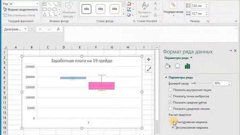Increase the shape width with spinner
The width and height of the screenshot is (240, 135).
(207, 12)
